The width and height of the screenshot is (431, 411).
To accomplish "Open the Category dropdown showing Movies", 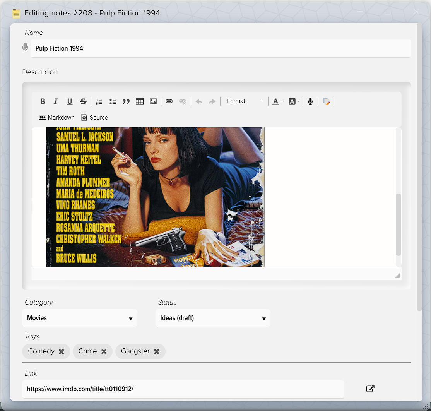I will [80, 318].
